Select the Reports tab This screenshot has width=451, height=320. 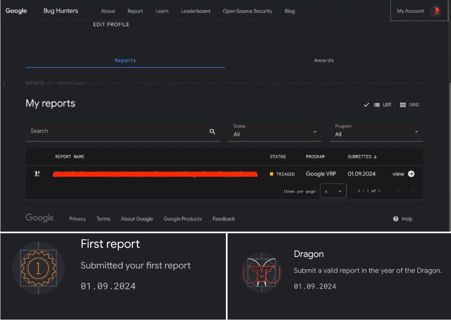125,61
